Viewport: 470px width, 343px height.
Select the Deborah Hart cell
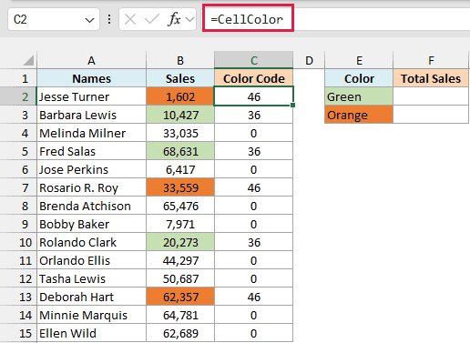click(91, 297)
